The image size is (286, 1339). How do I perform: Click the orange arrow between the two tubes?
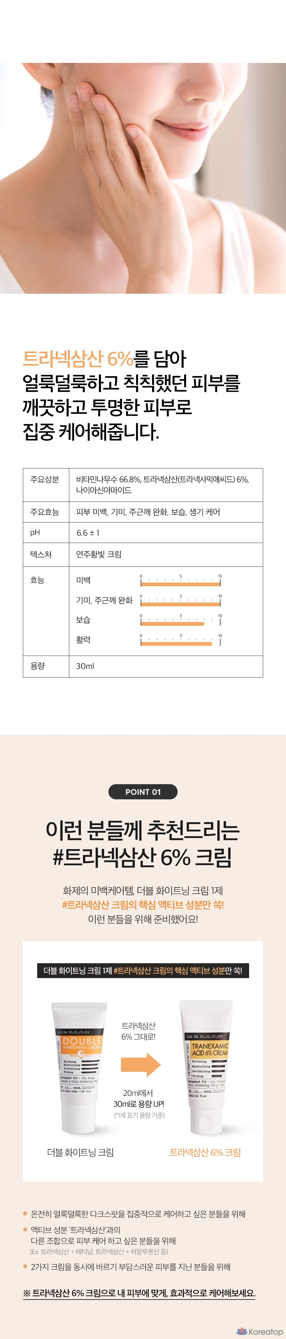pos(140,1064)
